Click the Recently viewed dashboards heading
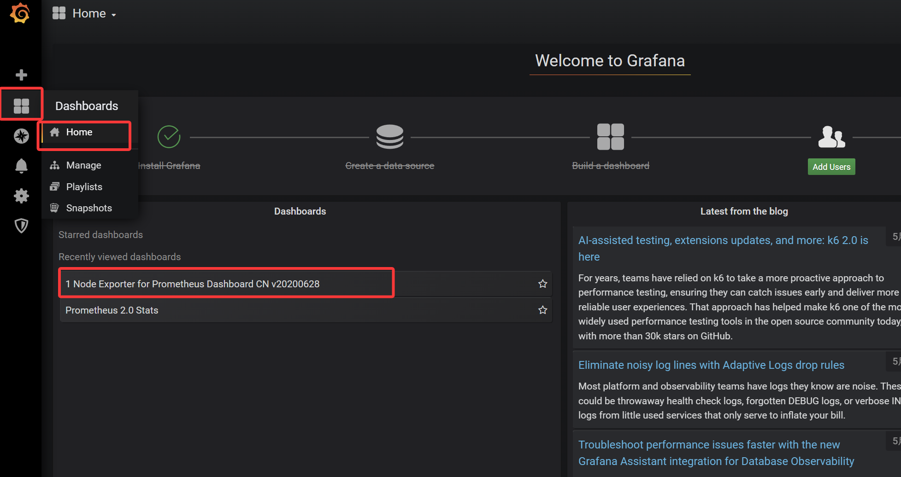Image resolution: width=901 pixels, height=477 pixels. tap(119, 257)
